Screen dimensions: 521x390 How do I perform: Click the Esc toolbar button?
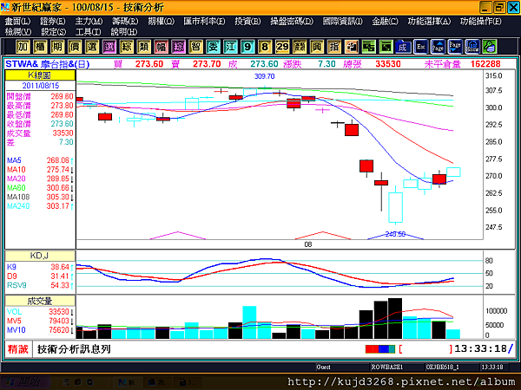(420, 47)
